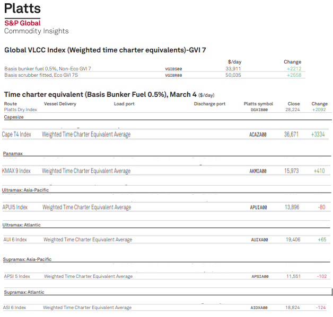Select the close value 11,551
Screen dimensions: 333x317
pyautogui.click(x=294, y=276)
